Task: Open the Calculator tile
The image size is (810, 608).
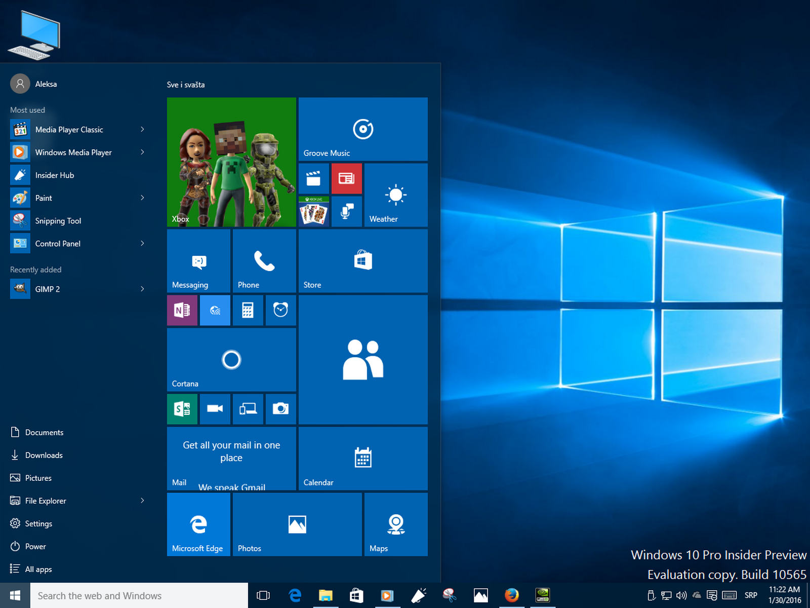Action: (x=248, y=310)
